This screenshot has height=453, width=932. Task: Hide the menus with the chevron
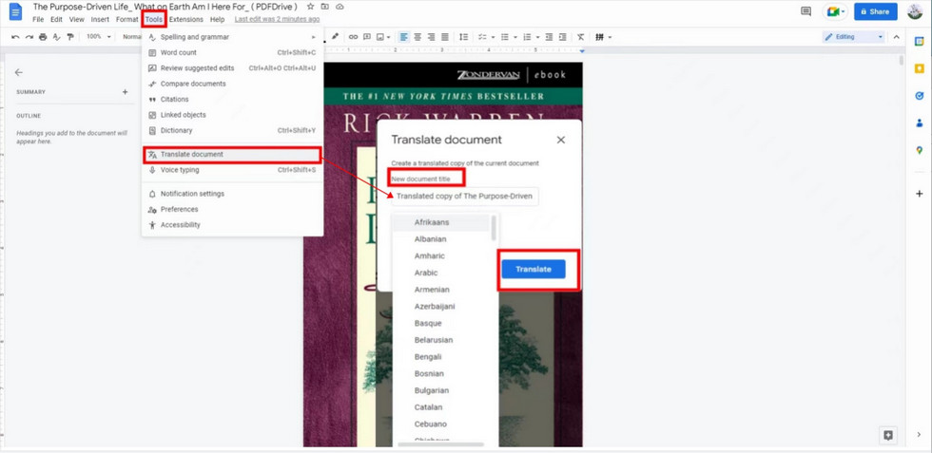896,37
